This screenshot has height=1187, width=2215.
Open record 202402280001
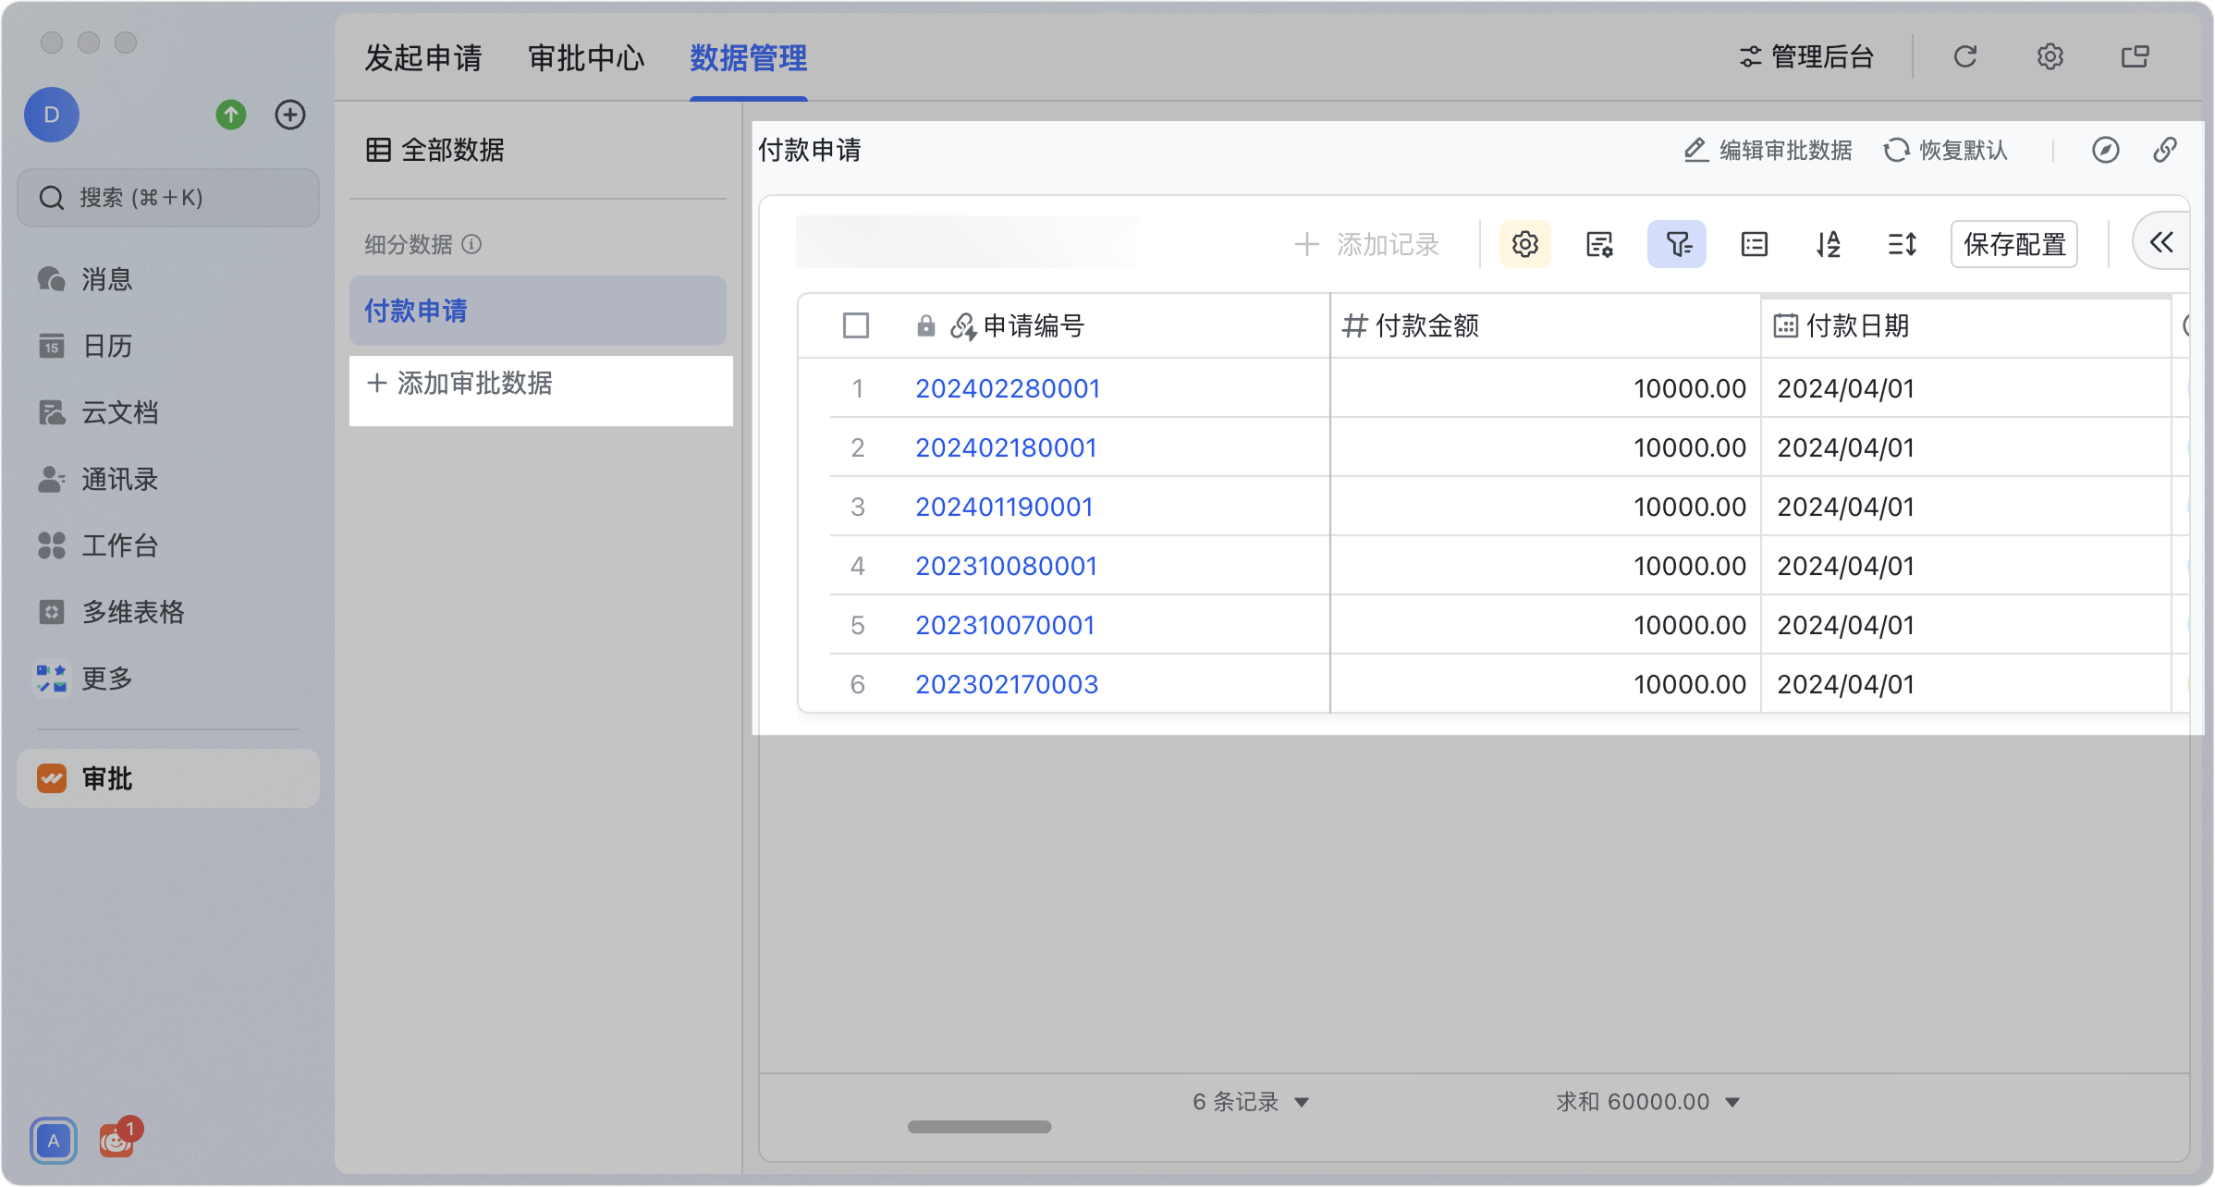click(1008, 388)
